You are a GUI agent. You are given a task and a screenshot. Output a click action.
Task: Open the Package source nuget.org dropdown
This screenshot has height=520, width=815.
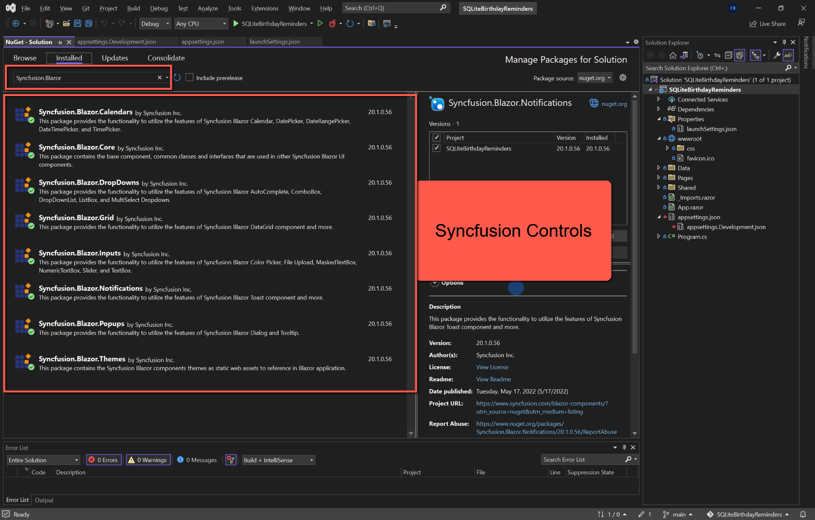pos(595,78)
